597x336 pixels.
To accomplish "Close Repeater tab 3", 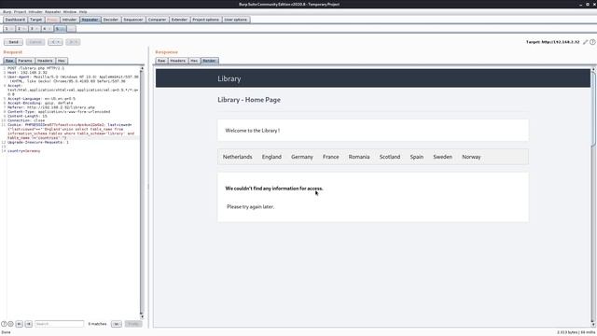I will click(36, 29).
